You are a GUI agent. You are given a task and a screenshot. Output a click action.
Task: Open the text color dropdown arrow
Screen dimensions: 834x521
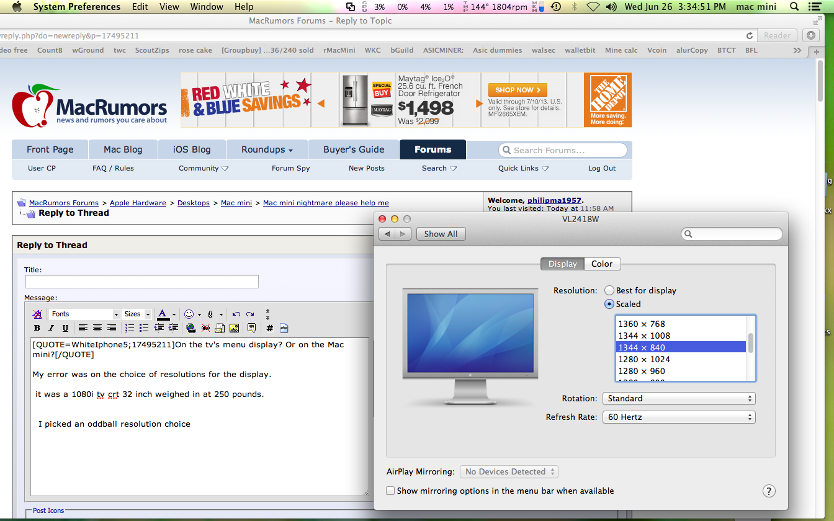(x=174, y=314)
